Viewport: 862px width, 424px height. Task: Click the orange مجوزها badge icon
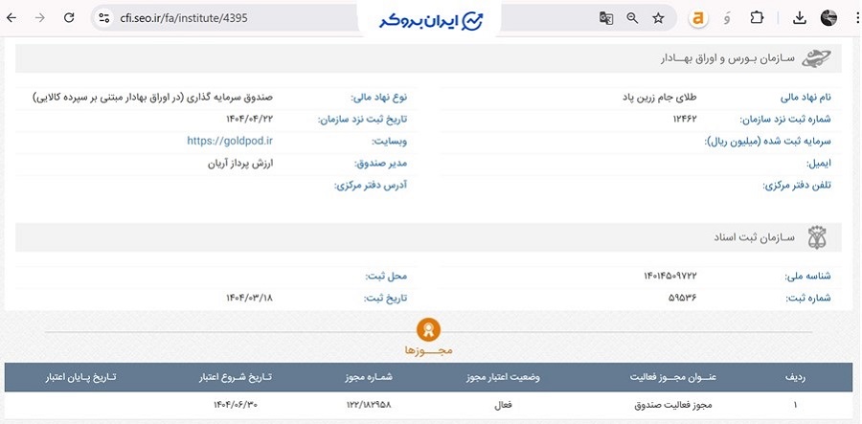[428, 329]
